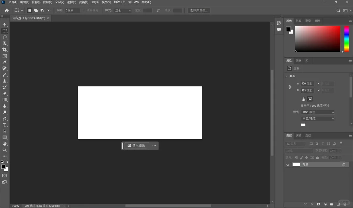Select the Lasso tool
Viewport: 353px width, 208px height.
coord(5,37)
